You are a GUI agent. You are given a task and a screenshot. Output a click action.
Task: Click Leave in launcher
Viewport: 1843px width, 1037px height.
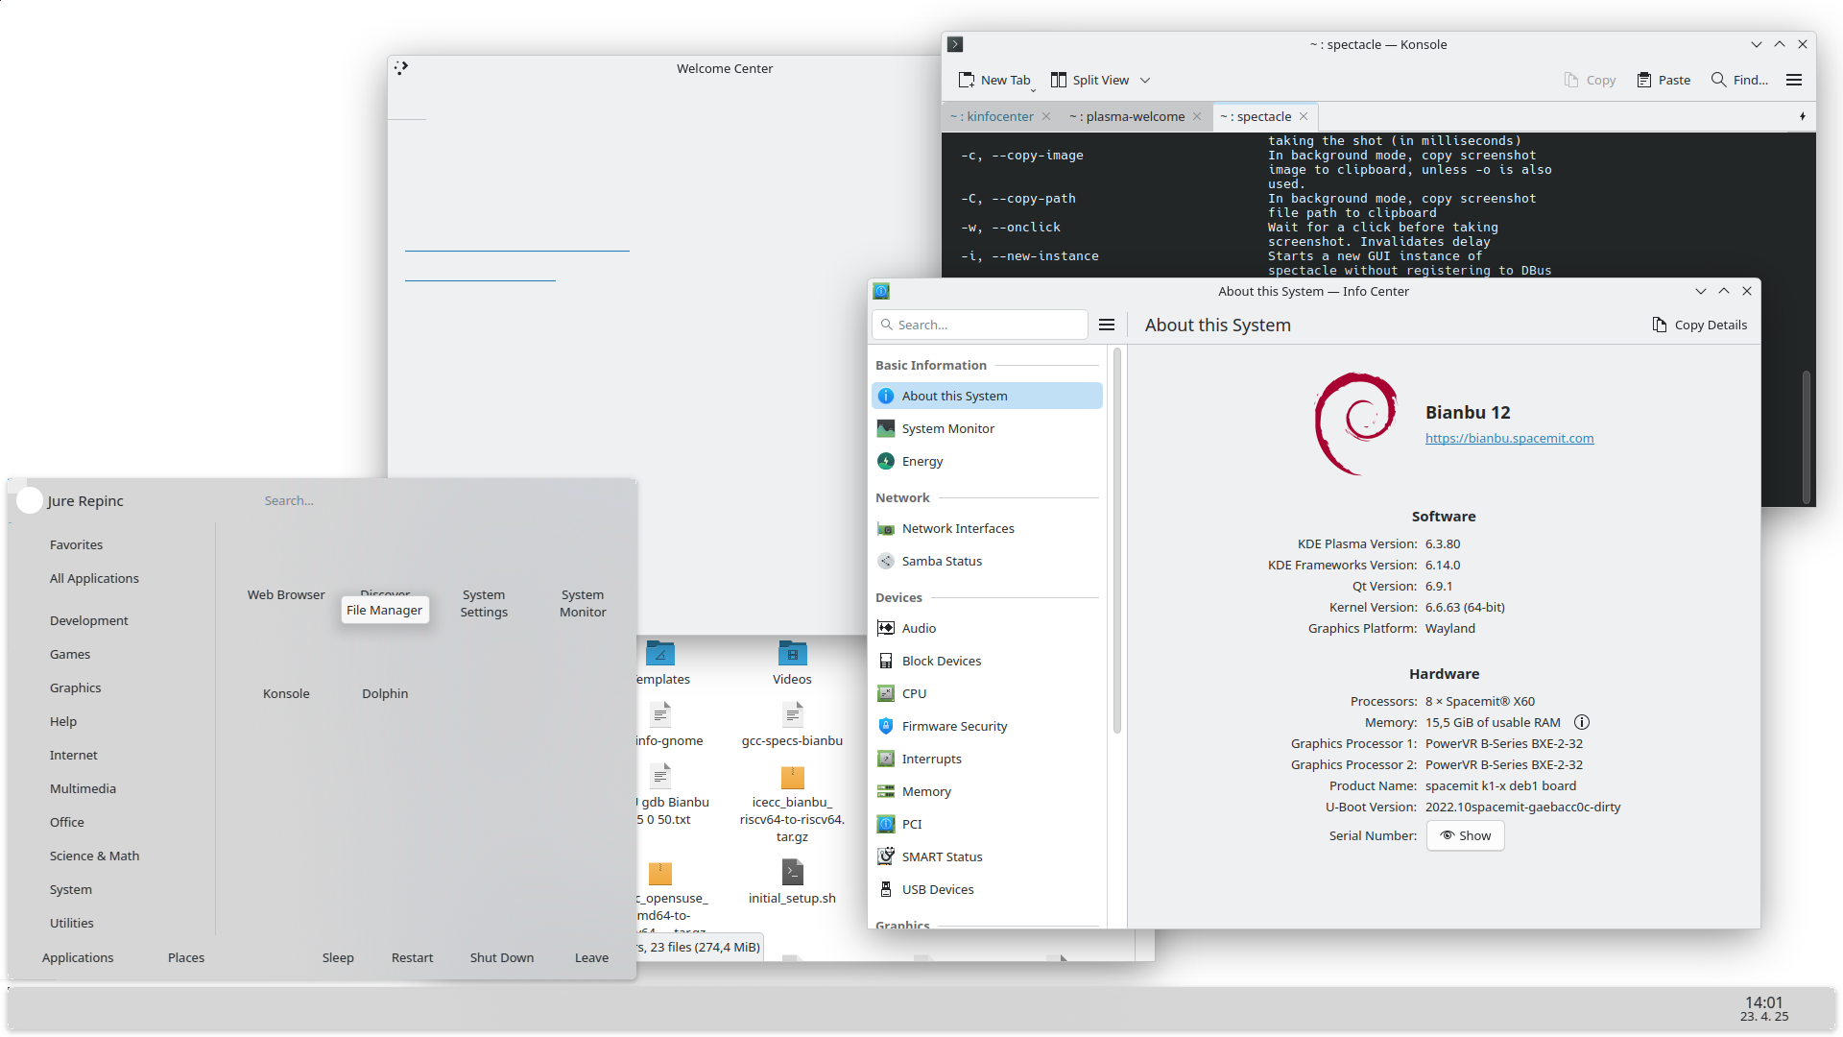click(591, 957)
